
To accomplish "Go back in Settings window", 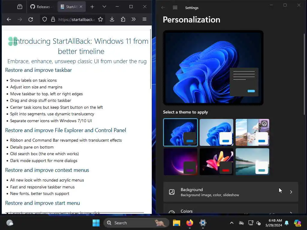I will point(163,7).
